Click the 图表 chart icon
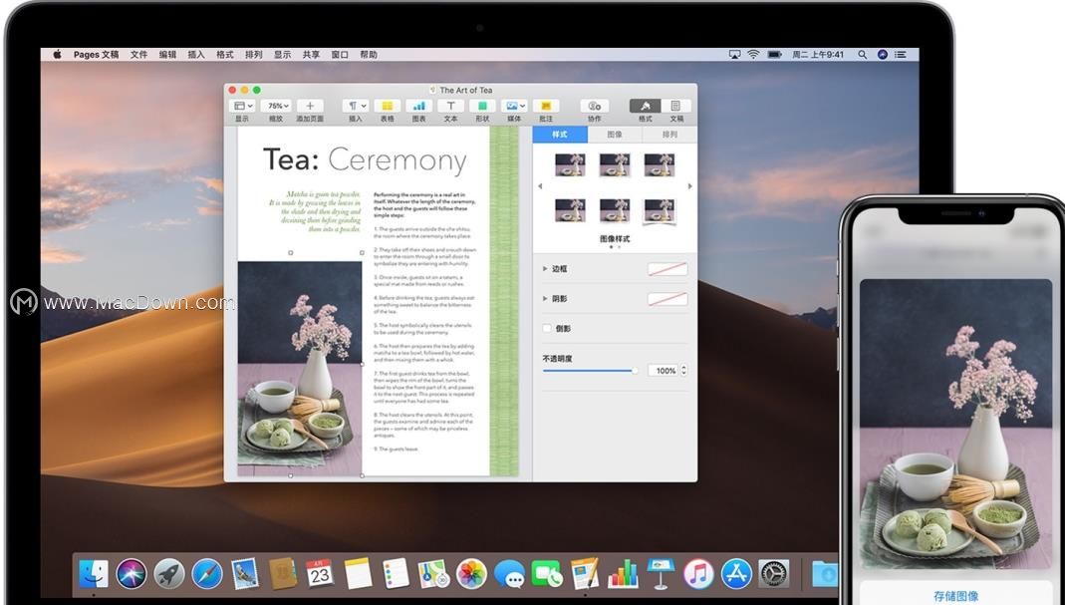Screen dimensions: 1065x605 tap(419, 106)
